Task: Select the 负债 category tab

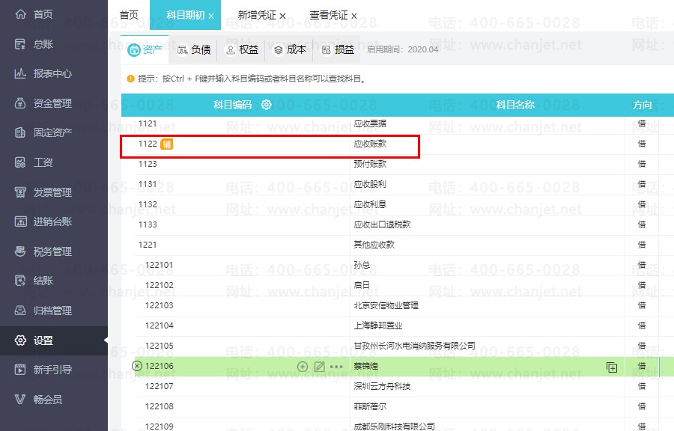Action: click(194, 50)
